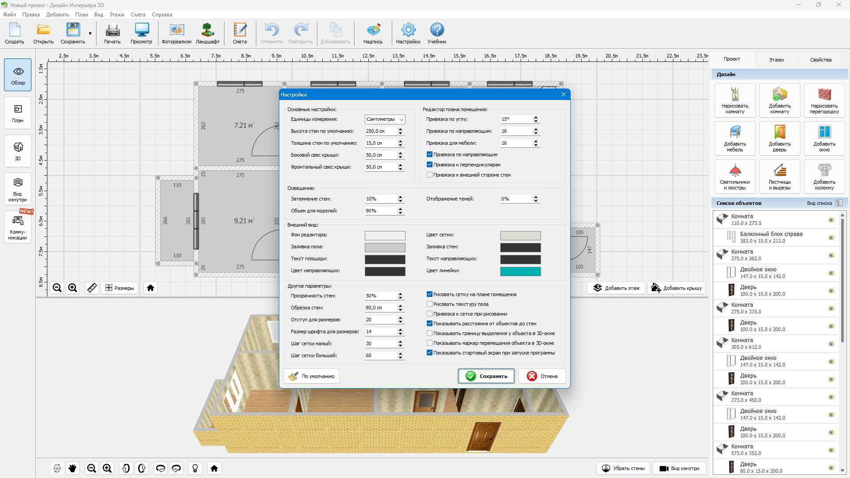Increase Шаг сетки большой stepper
Viewport: 850px width, 478px height.
pos(401,354)
